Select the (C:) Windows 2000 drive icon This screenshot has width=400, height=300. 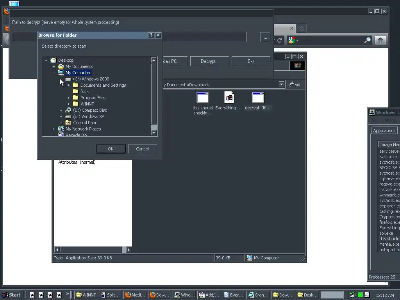click(68, 79)
